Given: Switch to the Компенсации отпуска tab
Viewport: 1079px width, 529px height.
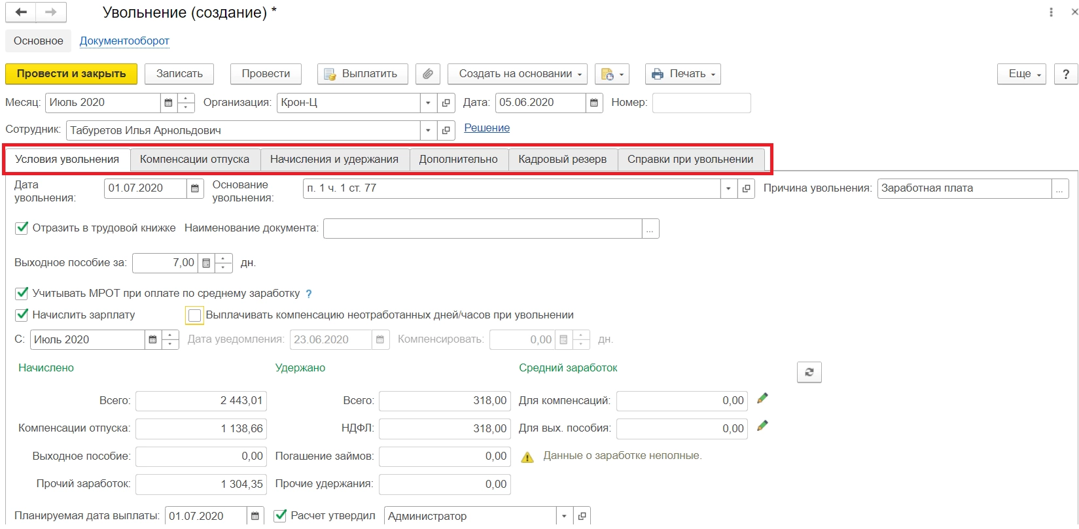Looking at the screenshot, I should tap(194, 160).
